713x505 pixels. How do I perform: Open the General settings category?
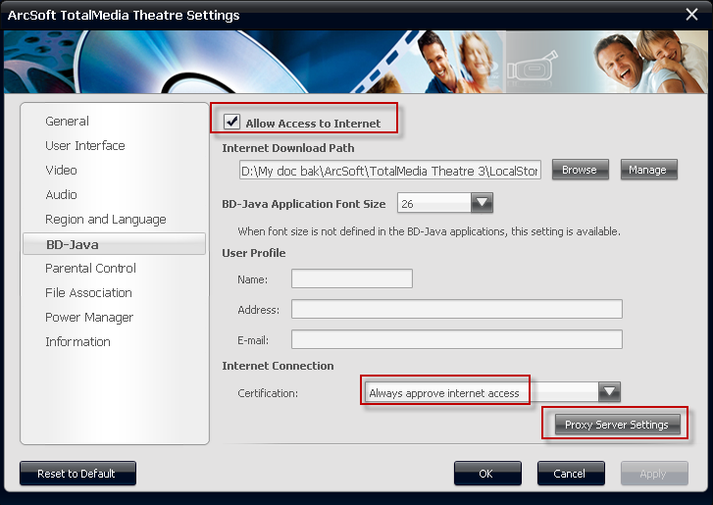[67, 121]
